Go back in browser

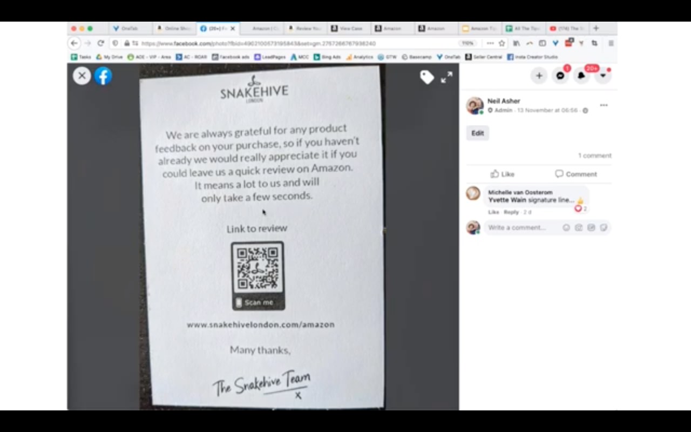pos(74,43)
